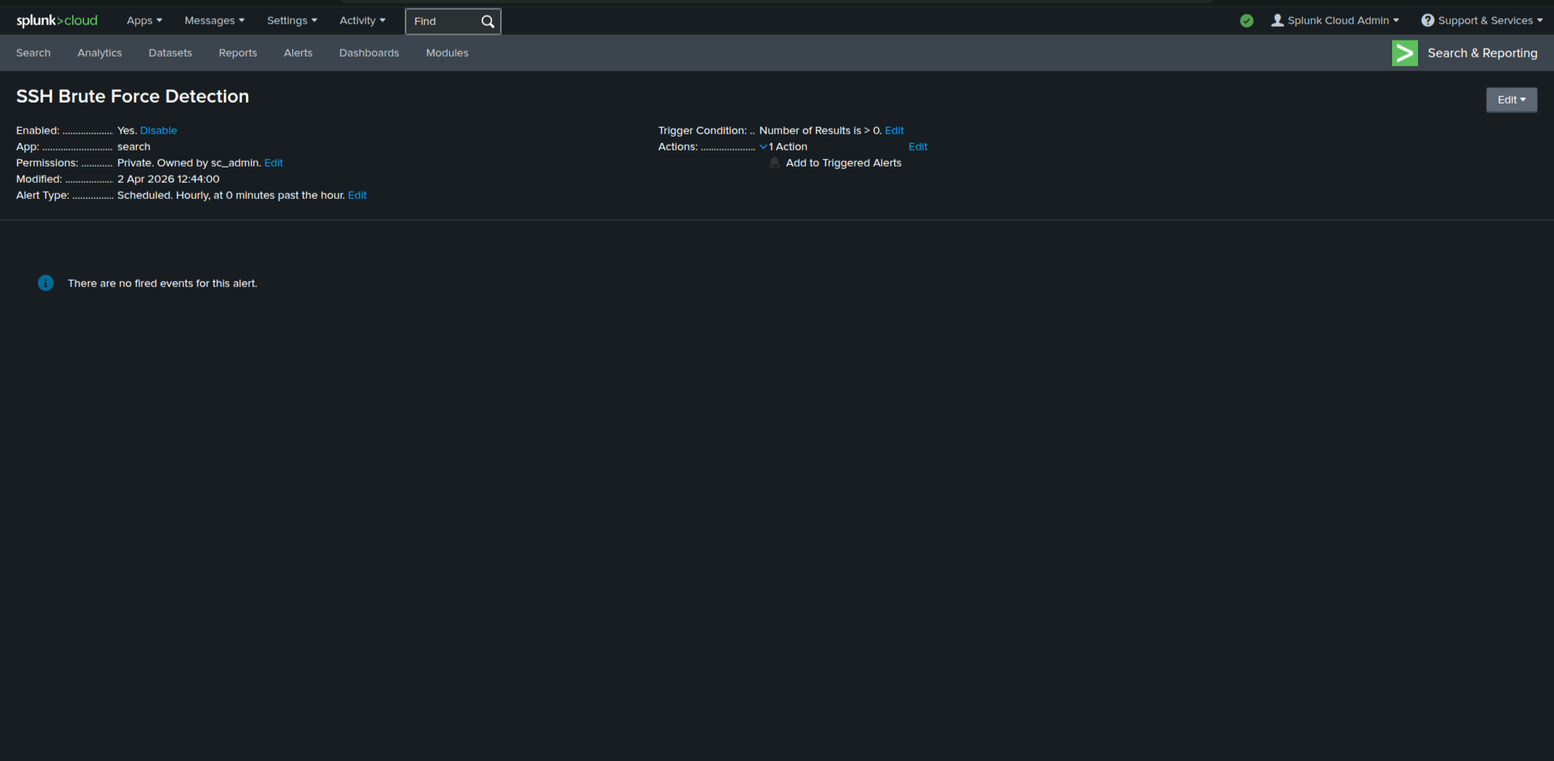The width and height of the screenshot is (1554, 761).
Task: Click the Search & Reporting app label
Action: (x=1483, y=53)
